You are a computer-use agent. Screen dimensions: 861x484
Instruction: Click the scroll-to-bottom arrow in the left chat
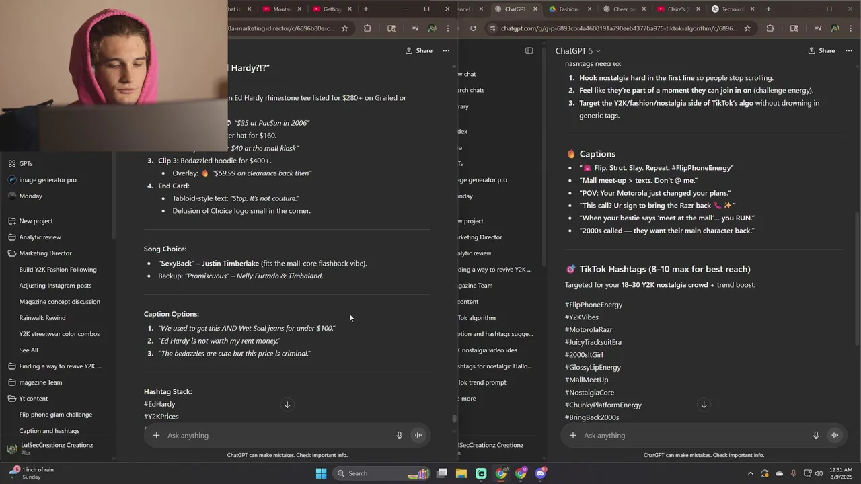pos(287,405)
